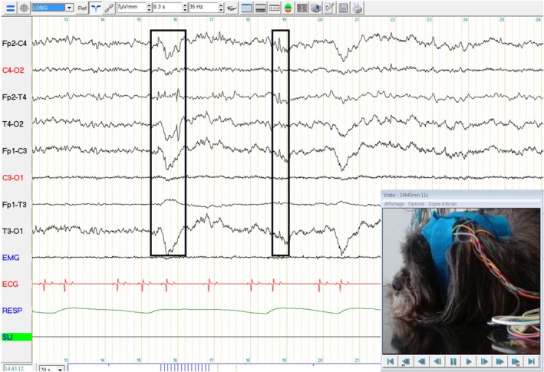This screenshot has height=372, width=544.
Task: Open the notepad annotation icon
Action: (x=329, y=8)
